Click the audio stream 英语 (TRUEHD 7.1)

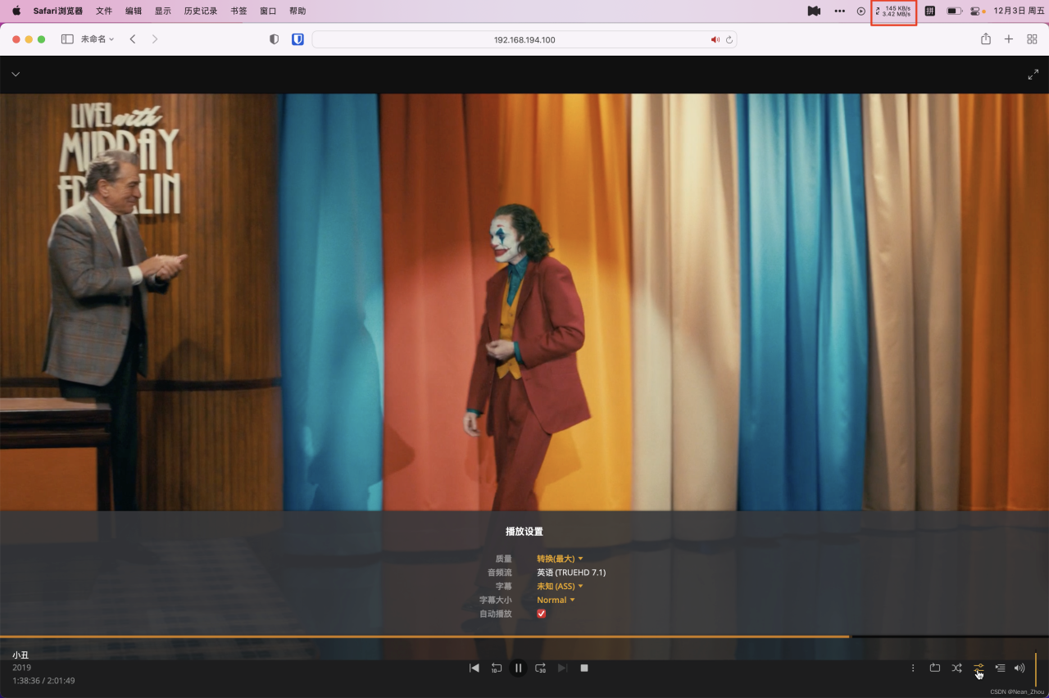(571, 573)
